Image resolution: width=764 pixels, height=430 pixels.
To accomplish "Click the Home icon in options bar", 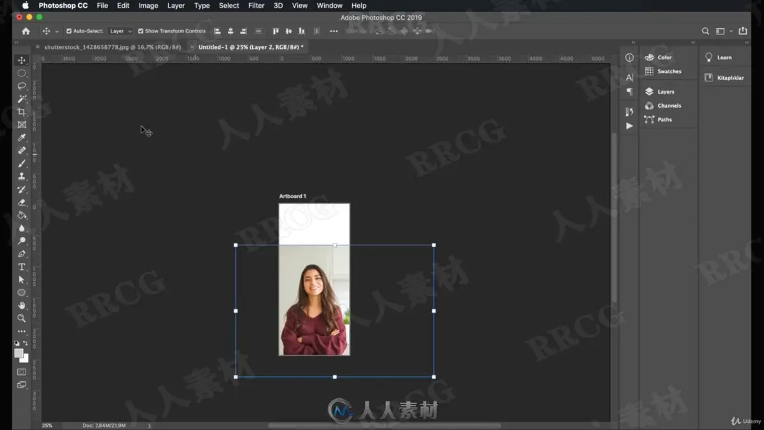I will pos(25,31).
